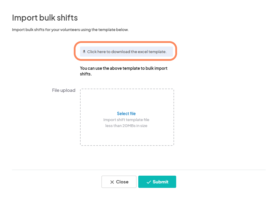Click the download arrow icon
The height and width of the screenshot is (201, 278).
84,52
